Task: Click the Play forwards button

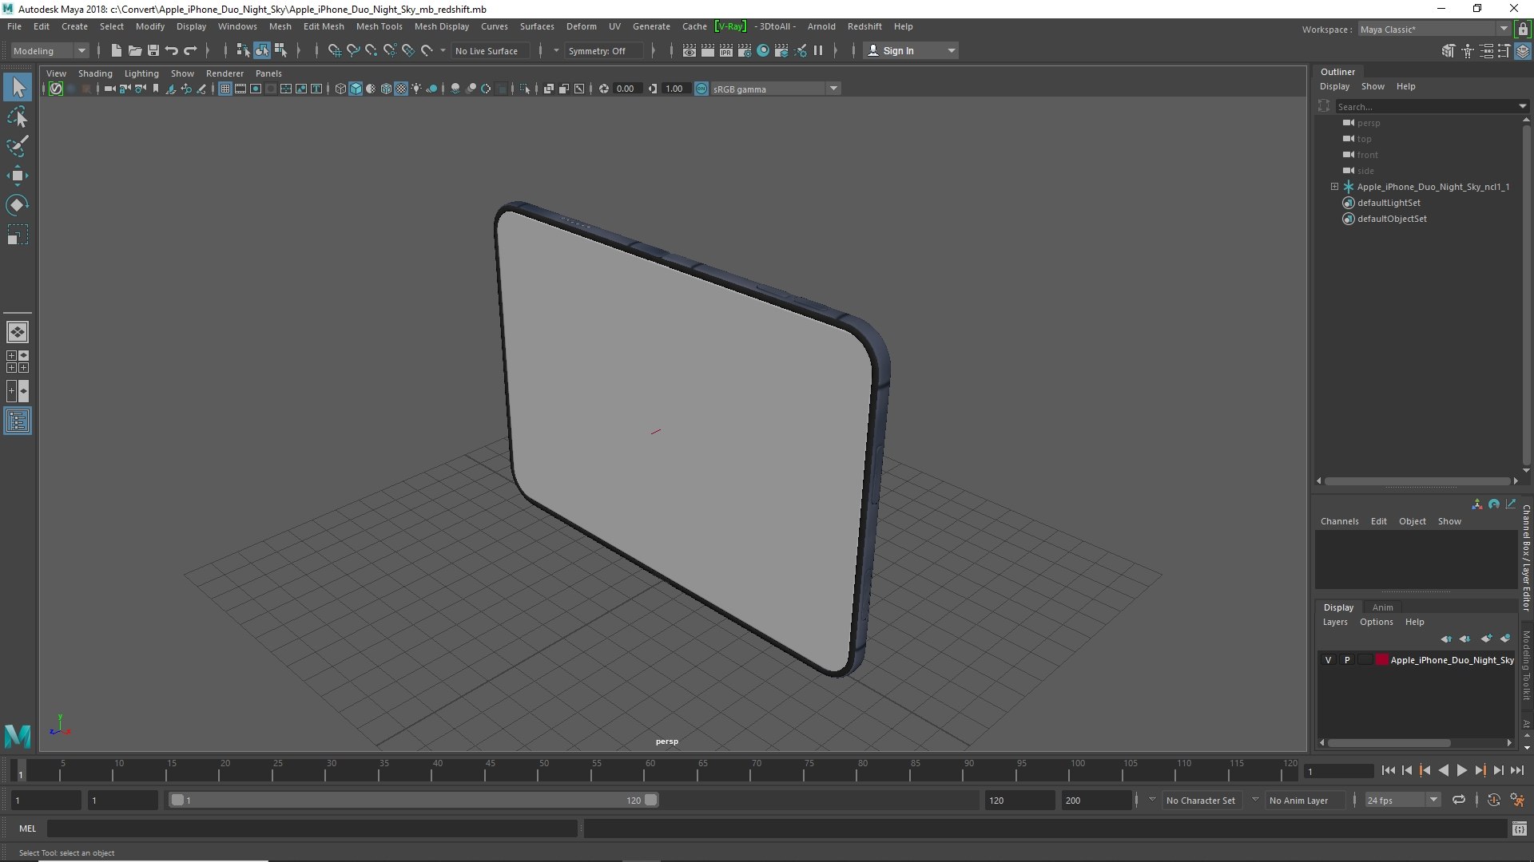Action: [1461, 770]
